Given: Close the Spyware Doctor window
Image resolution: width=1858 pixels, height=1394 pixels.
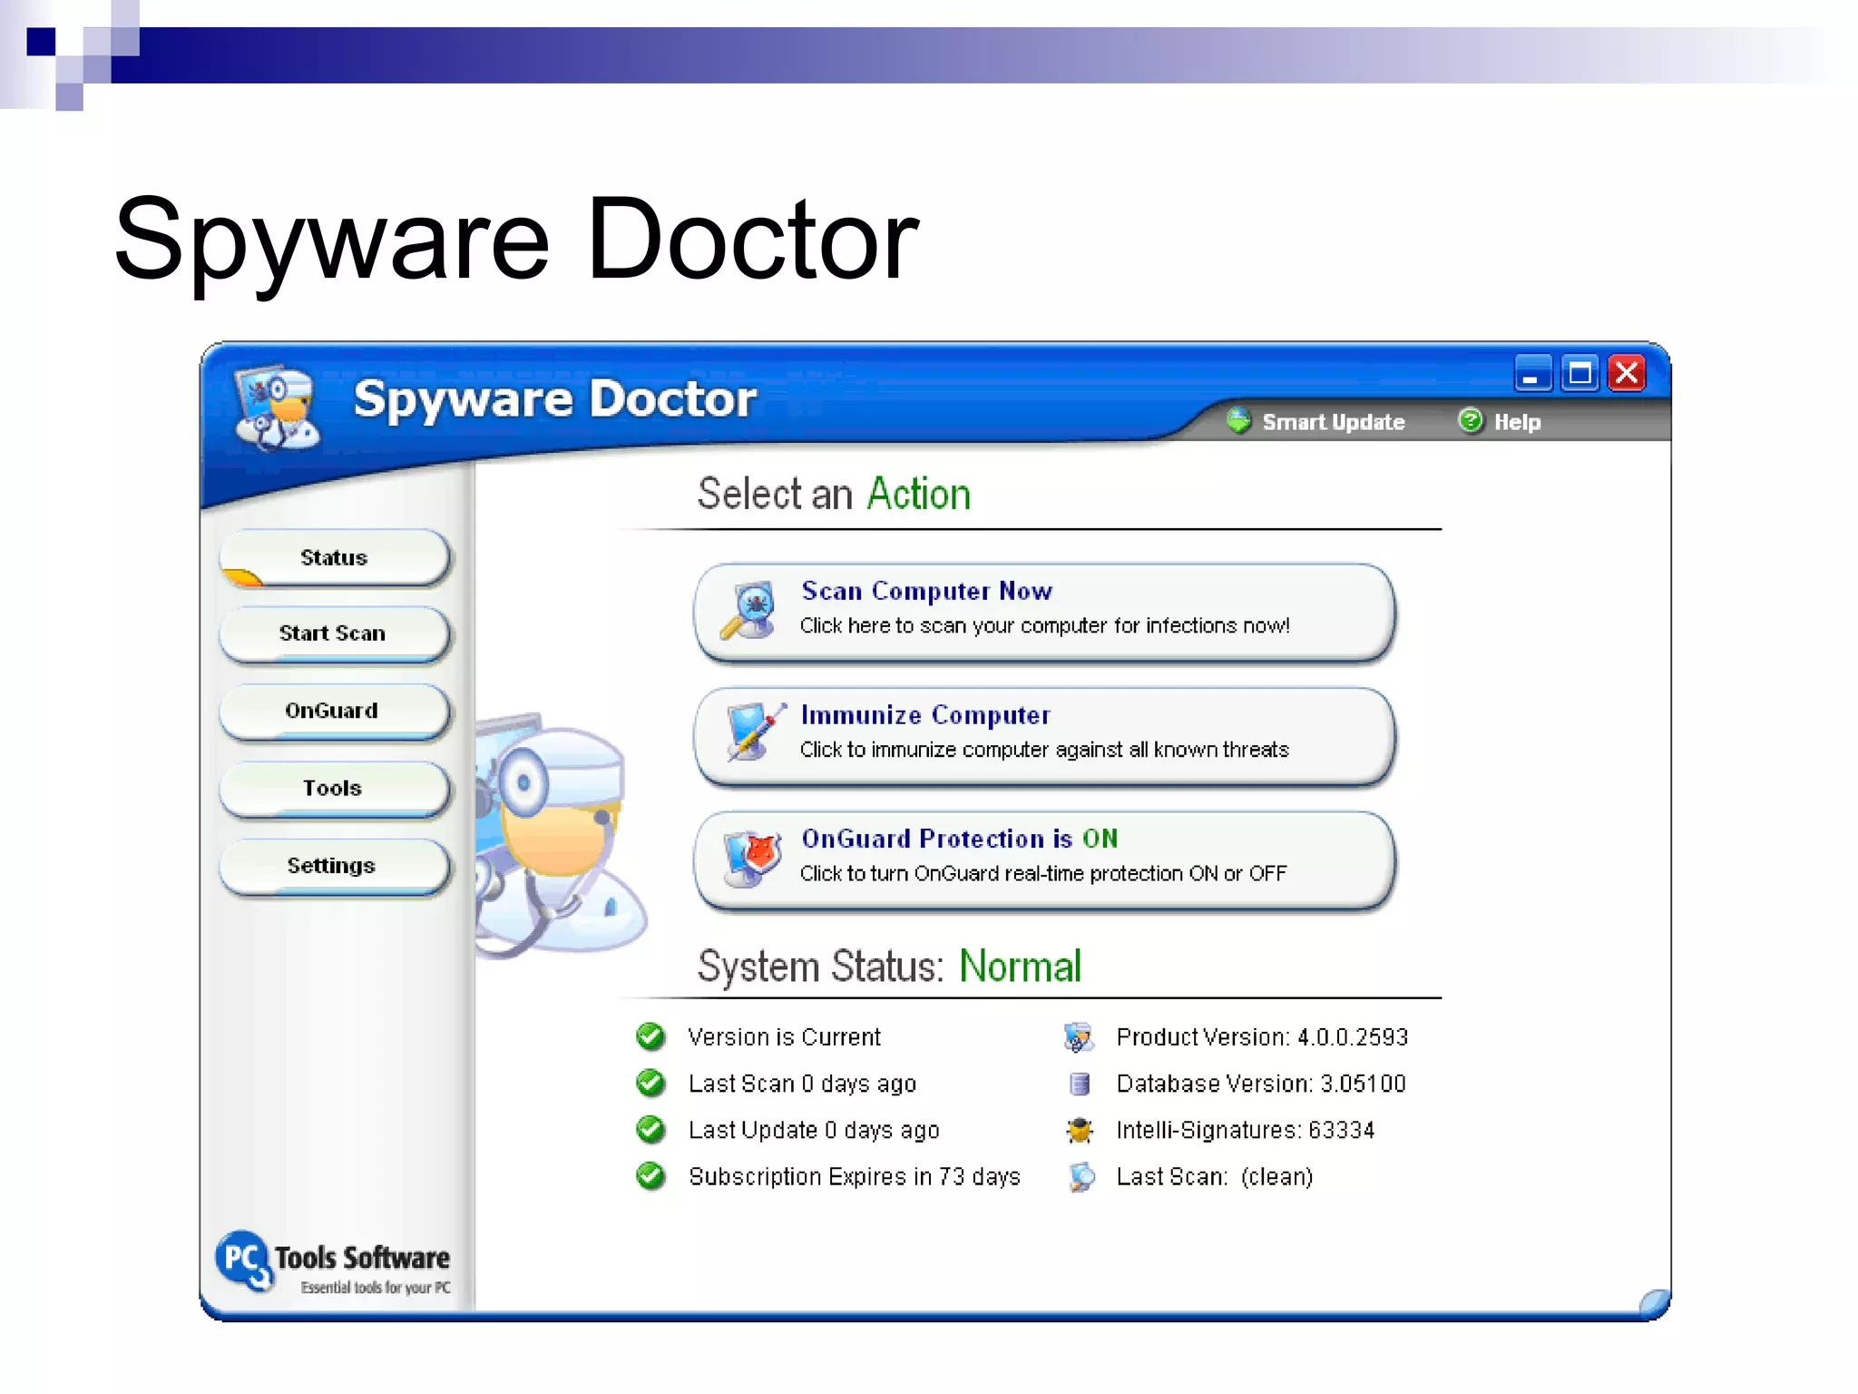Looking at the screenshot, I should pyautogui.click(x=1627, y=373).
